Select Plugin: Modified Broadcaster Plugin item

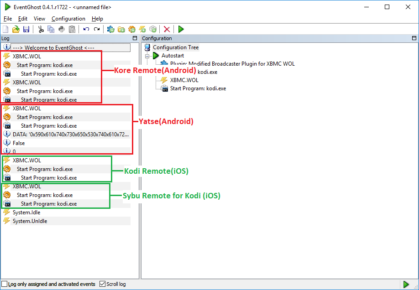point(232,64)
